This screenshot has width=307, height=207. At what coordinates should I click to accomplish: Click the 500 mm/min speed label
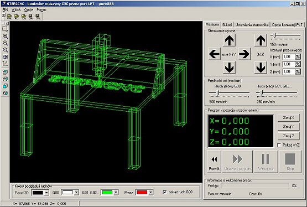[218, 102]
